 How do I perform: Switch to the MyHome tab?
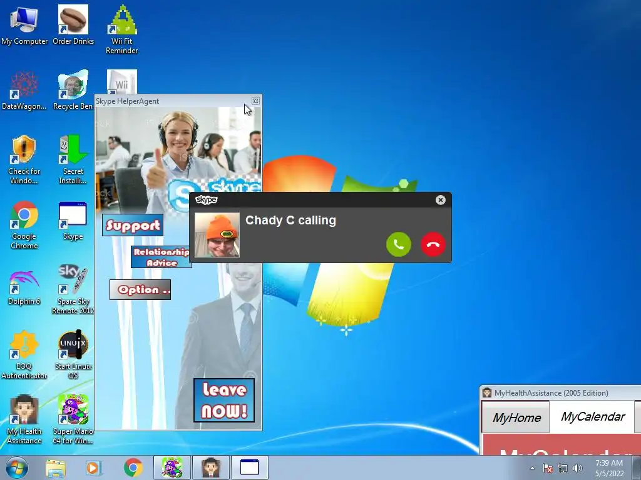click(516, 417)
